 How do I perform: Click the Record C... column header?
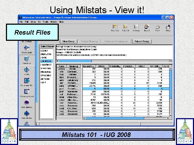click(89, 66)
